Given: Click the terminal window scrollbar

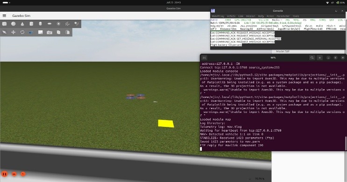Looking at the screenshot, I should [346, 143].
